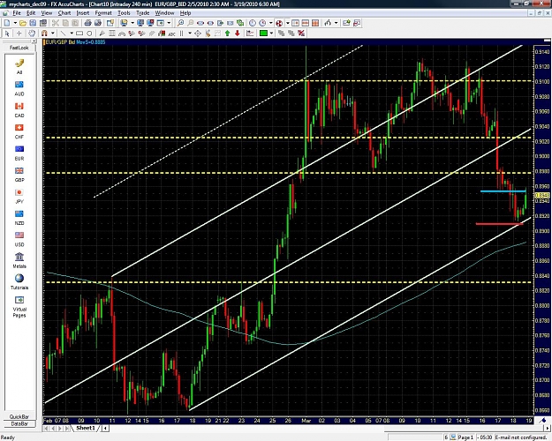Viewport: 552px width, 441px height.
Task: Open Virtual Pages in the FastLook panel
Action: (19, 307)
